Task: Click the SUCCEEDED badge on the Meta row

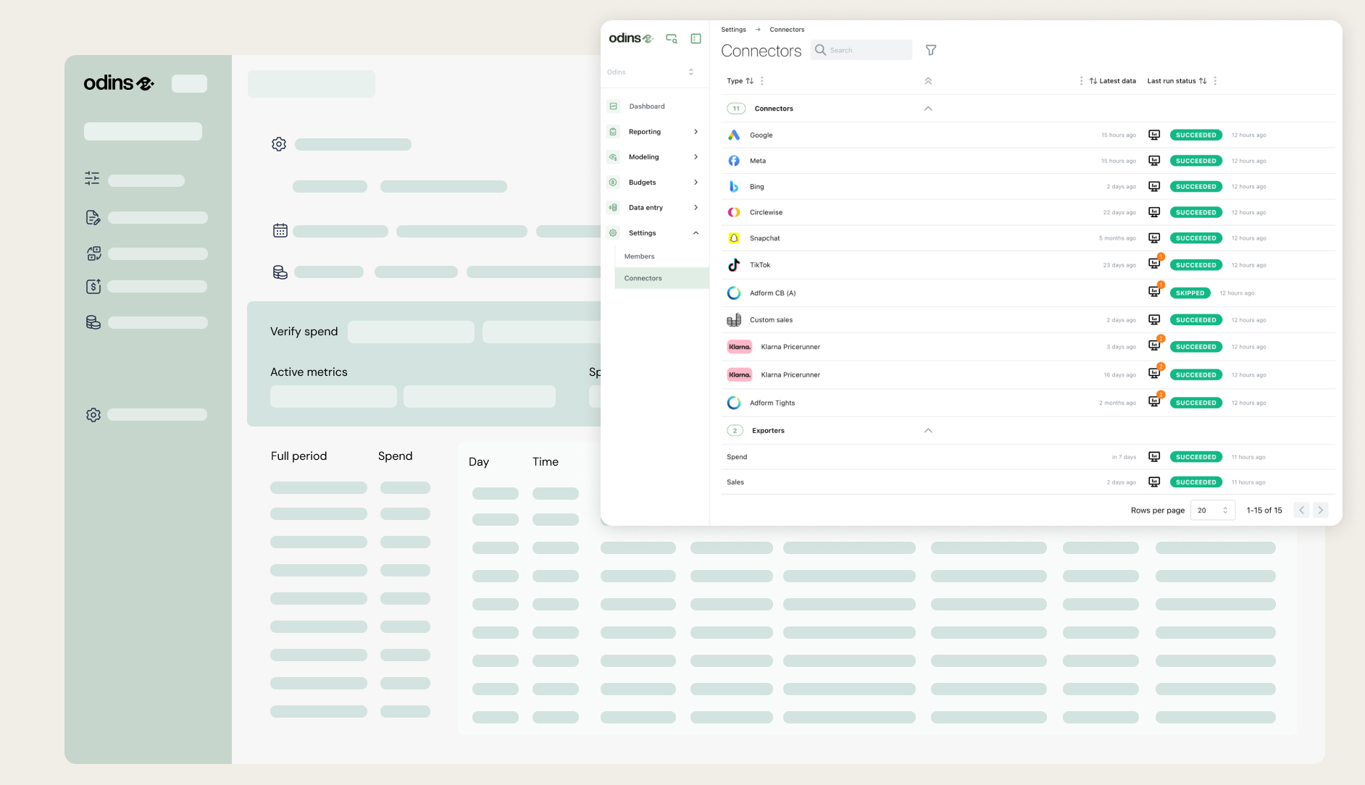Action: [1195, 160]
